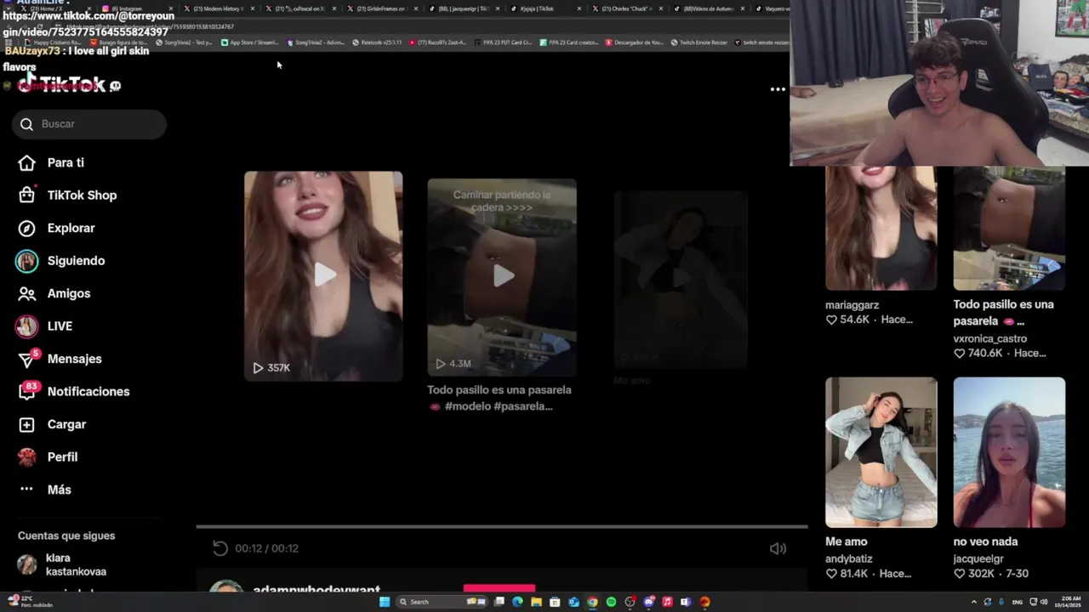1089x612 pixels.
Task: Open Google Chrome from the taskbar
Action: click(592, 602)
